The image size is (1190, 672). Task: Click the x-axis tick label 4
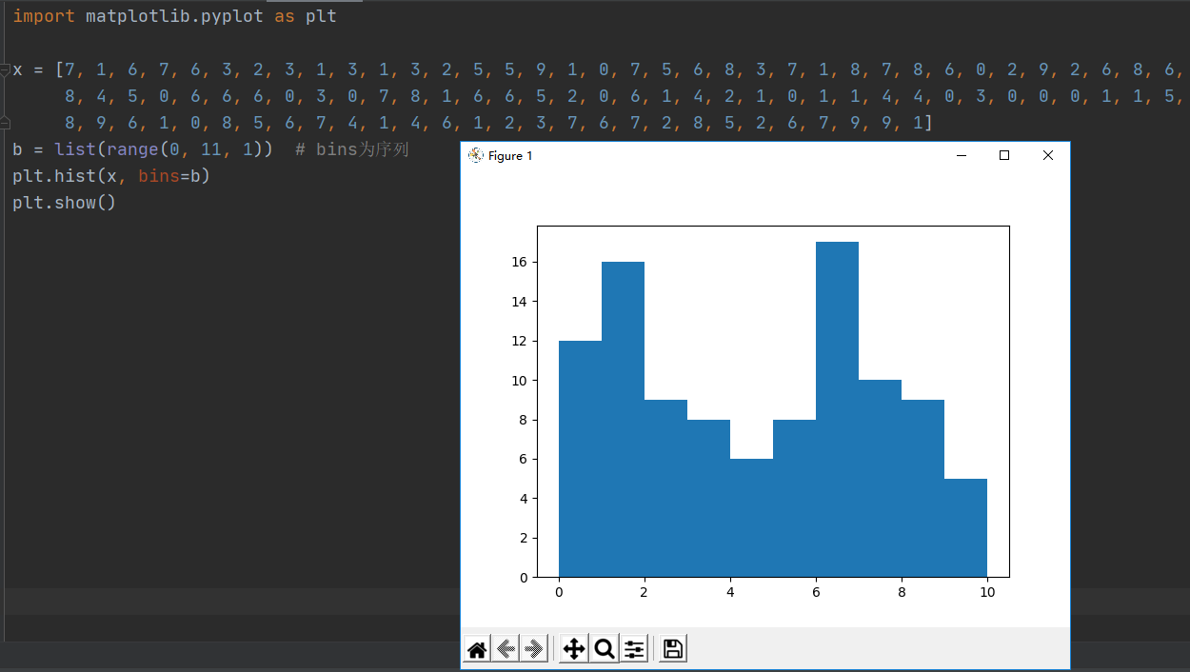point(730,592)
